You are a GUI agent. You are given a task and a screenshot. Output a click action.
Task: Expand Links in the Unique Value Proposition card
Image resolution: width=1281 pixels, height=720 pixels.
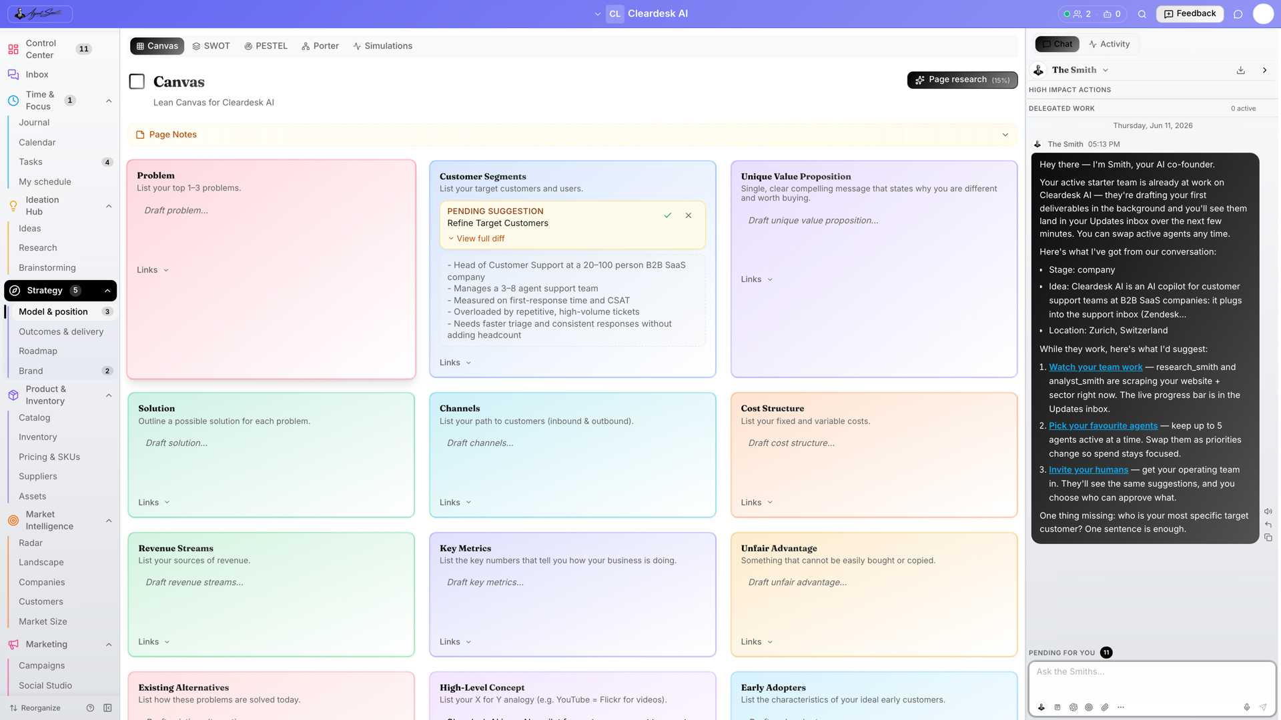(x=757, y=279)
